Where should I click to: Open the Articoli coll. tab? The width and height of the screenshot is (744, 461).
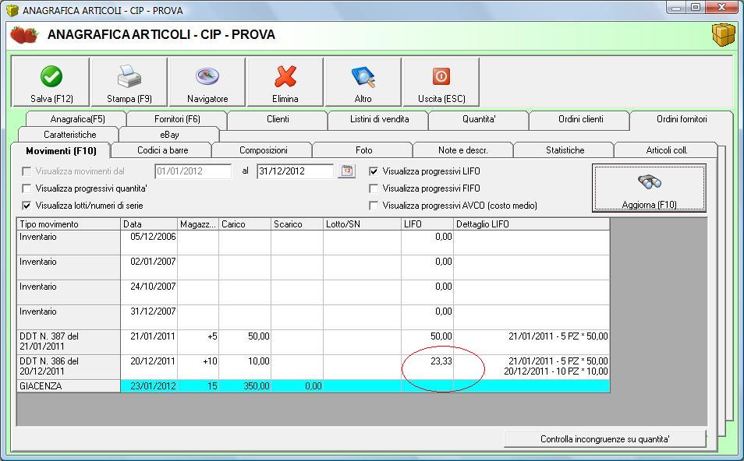point(666,150)
